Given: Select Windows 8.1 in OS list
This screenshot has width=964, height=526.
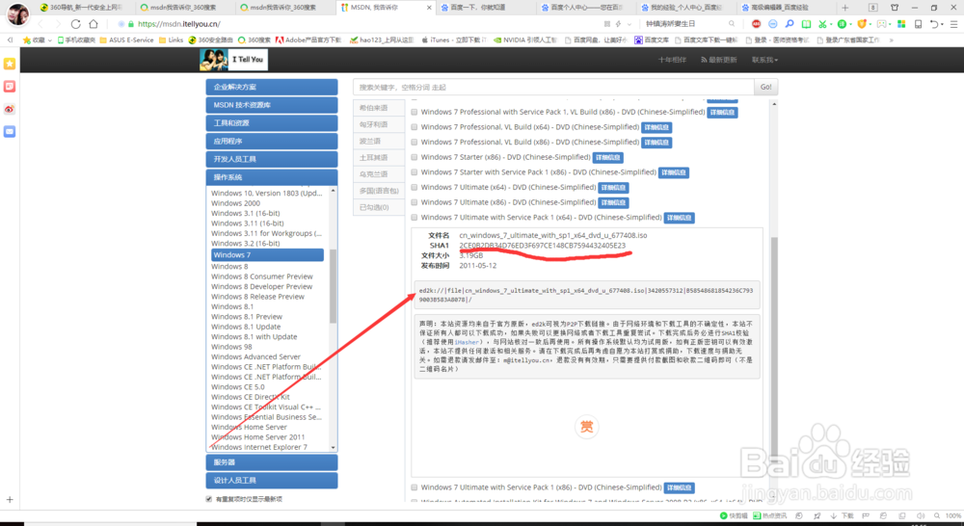Looking at the screenshot, I should click(x=231, y=306).
